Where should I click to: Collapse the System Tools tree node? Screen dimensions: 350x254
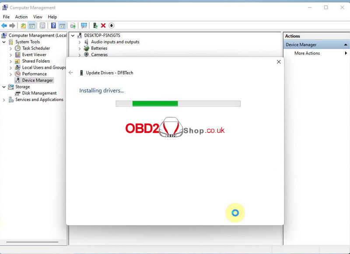coord(4,42)
